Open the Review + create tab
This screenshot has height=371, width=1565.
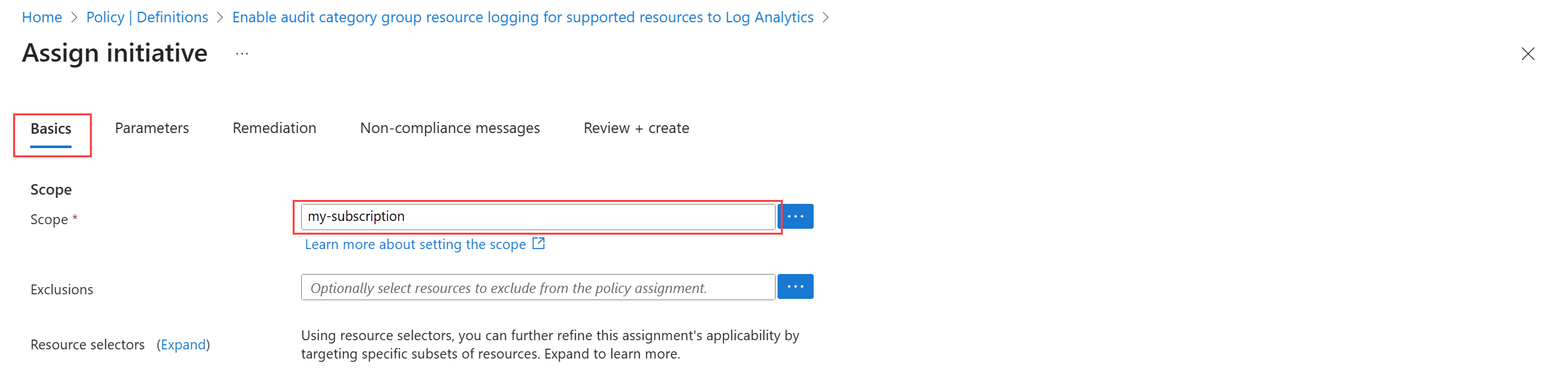636,128
